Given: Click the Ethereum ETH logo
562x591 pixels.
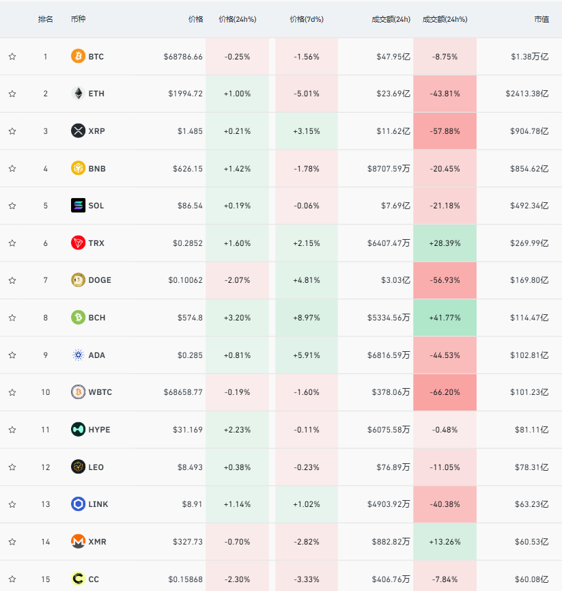Looking at the screenshot, I should coord(78,94).
